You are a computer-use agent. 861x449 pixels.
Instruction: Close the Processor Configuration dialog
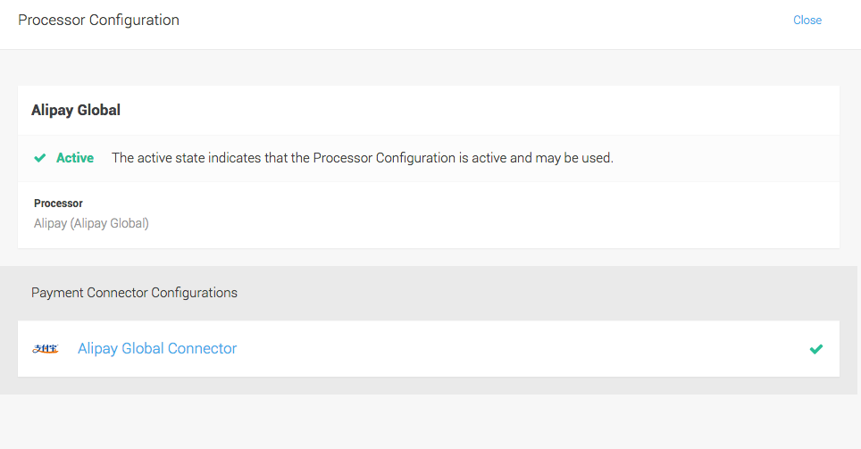[807, 21]
